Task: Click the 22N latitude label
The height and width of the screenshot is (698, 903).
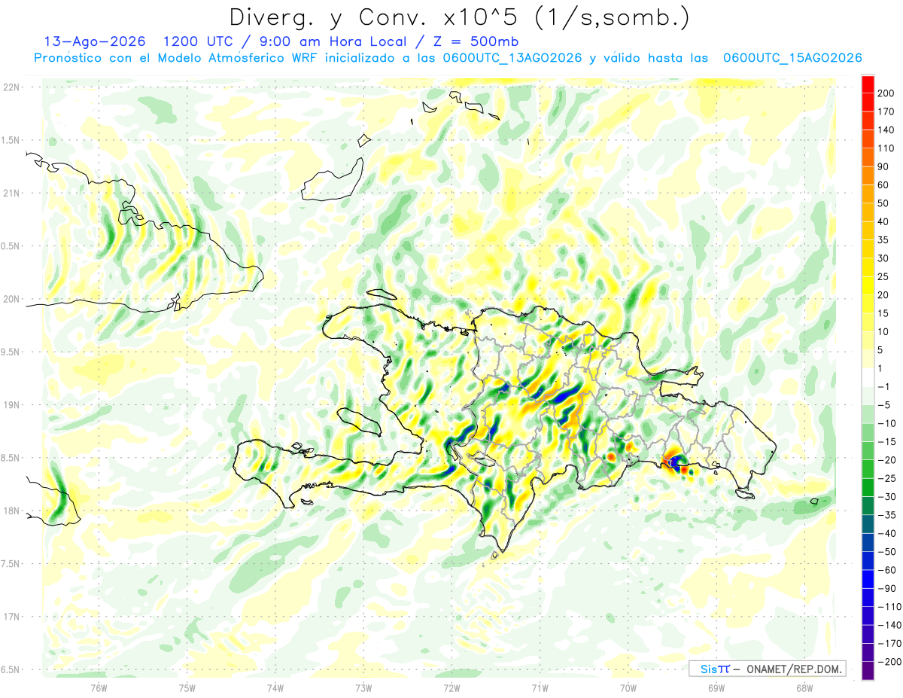Action: tap(11, 87)
